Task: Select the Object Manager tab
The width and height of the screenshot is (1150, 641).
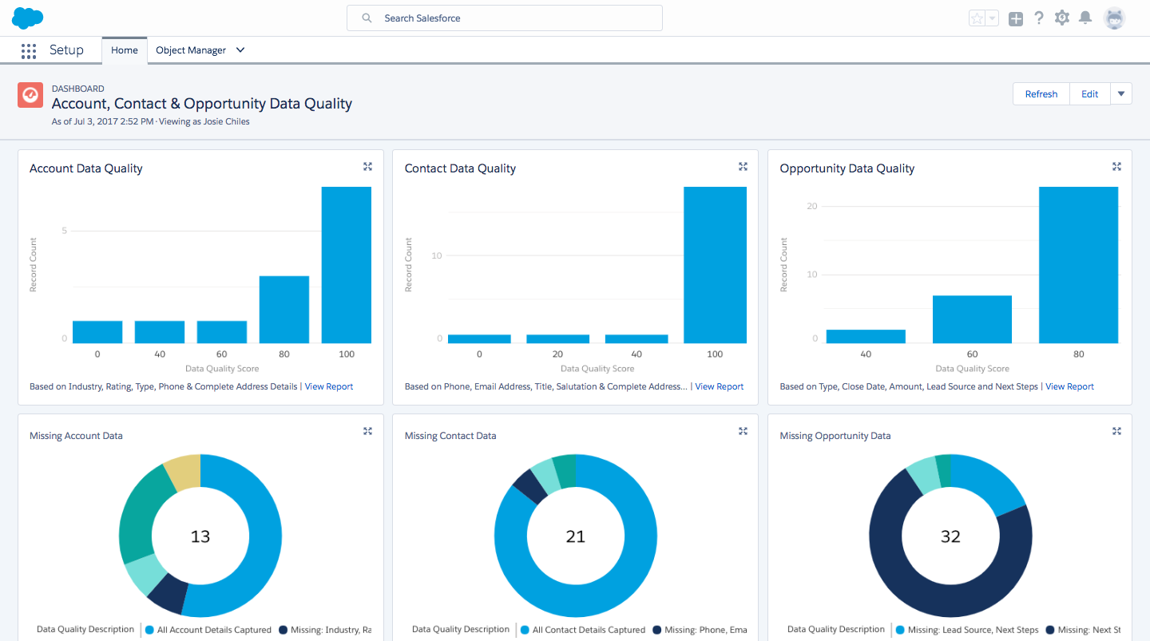Action: (x=192, y=49)
